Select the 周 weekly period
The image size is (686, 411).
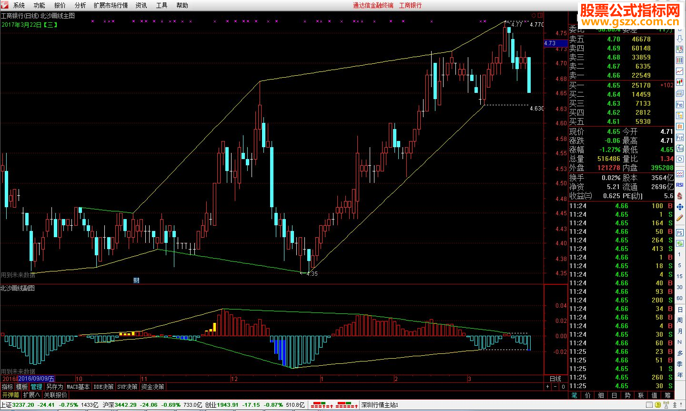680,320
